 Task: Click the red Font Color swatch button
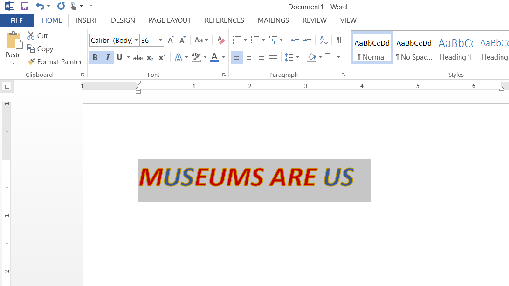point(214,57)
